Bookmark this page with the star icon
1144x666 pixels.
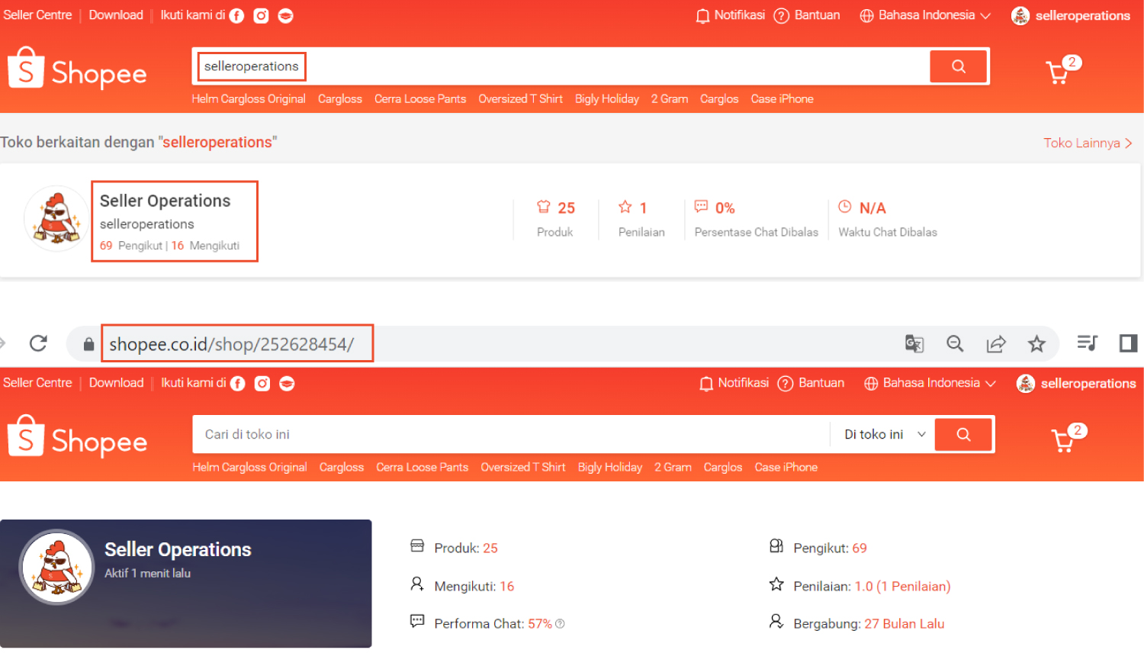[1036, 344]
